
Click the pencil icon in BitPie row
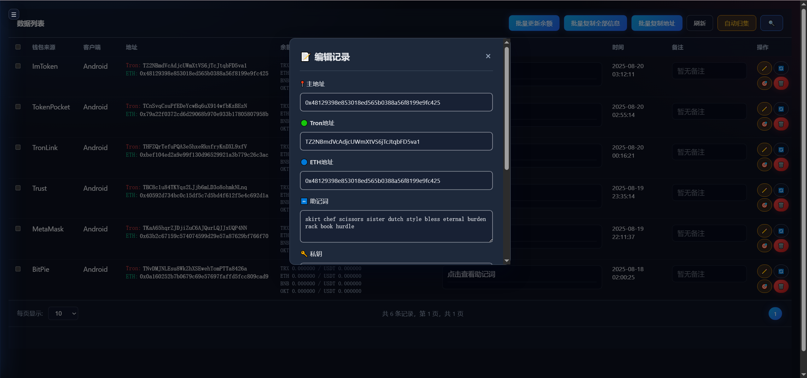[764, 271]
